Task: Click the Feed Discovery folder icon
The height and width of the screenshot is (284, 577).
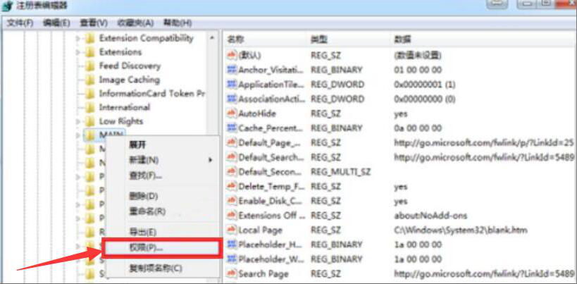Action: [89, 66]
